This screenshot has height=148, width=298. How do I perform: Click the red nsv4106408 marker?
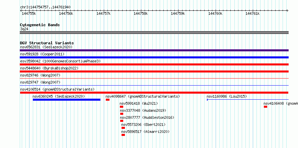pos(266,107)
